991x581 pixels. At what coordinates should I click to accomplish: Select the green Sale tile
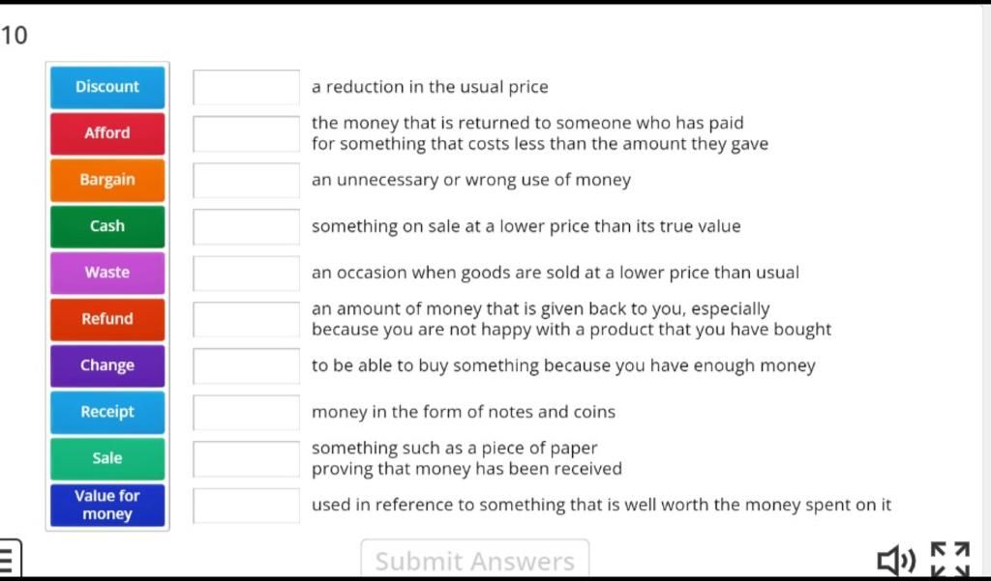pos(107,458)
